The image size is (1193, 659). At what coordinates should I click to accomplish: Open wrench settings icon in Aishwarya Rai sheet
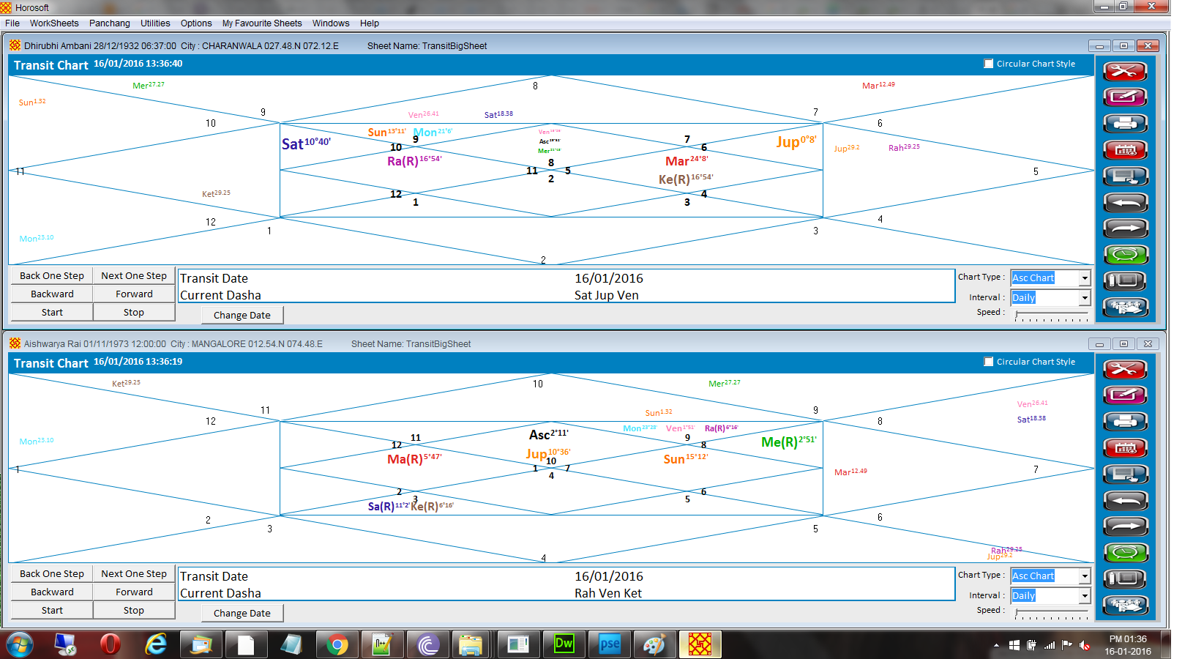coord(1125,369)
